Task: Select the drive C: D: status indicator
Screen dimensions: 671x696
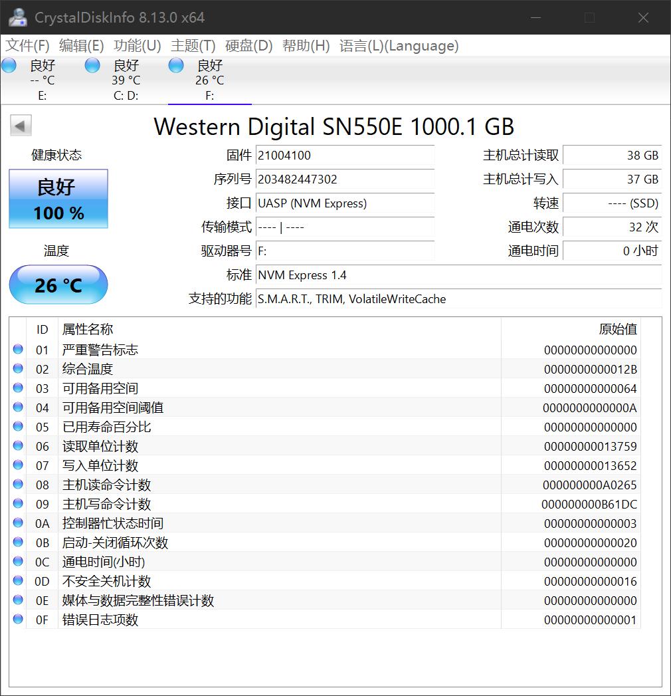Action: point(92,65)
